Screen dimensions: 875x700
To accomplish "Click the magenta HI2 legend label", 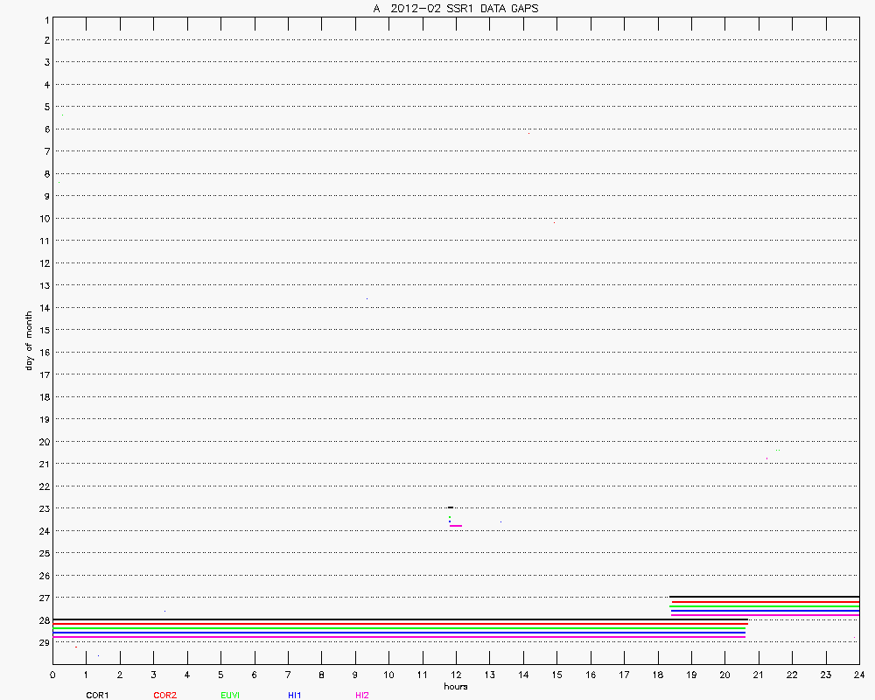I will tap(361, 695).
